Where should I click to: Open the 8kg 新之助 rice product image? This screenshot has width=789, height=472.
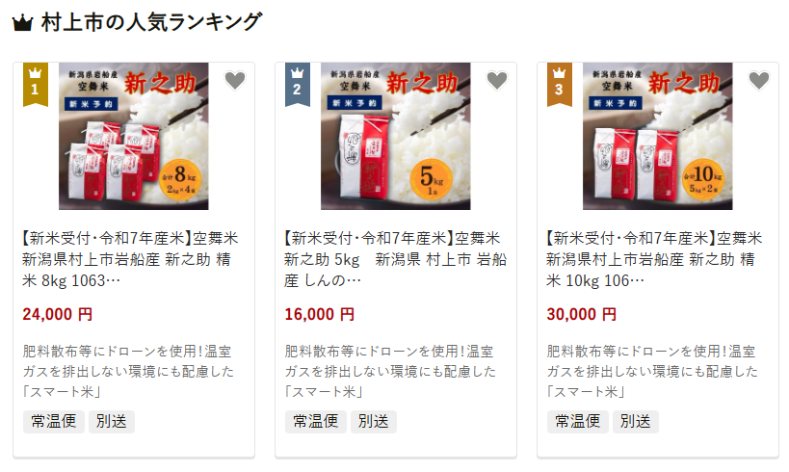point(133,136)
